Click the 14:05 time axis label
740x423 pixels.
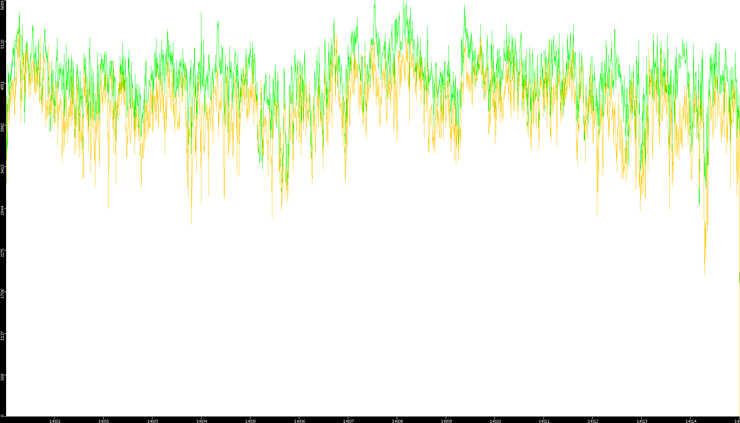(250, 421)
